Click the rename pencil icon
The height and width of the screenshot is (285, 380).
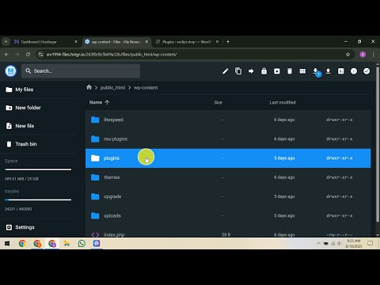(226, 71)
